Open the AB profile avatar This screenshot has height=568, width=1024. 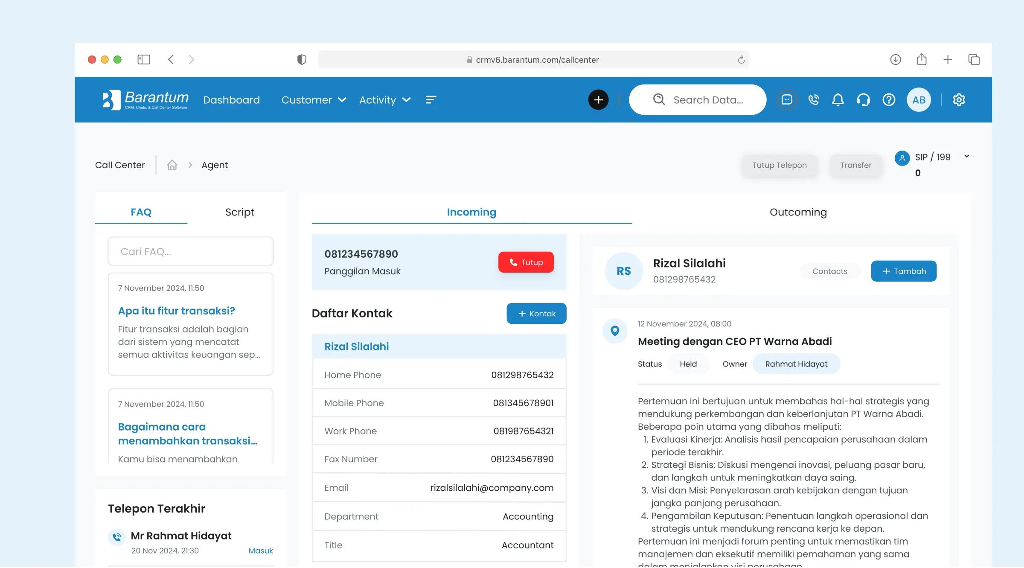click(919, 99)
